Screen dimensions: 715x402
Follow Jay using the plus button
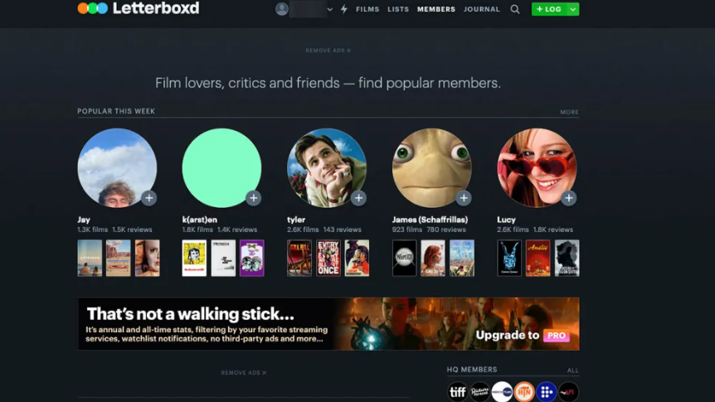pyautogui.click(x=148, y=197)
